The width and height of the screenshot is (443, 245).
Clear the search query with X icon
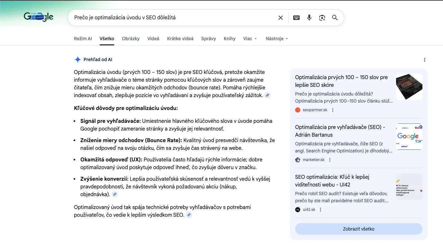pyautogui.click(x=280, y=18)
